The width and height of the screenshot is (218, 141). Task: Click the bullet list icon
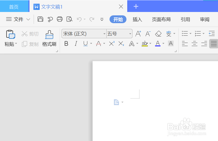click(x=185, y=34)
